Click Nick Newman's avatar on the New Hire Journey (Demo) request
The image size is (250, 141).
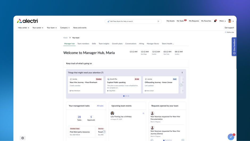152,128
